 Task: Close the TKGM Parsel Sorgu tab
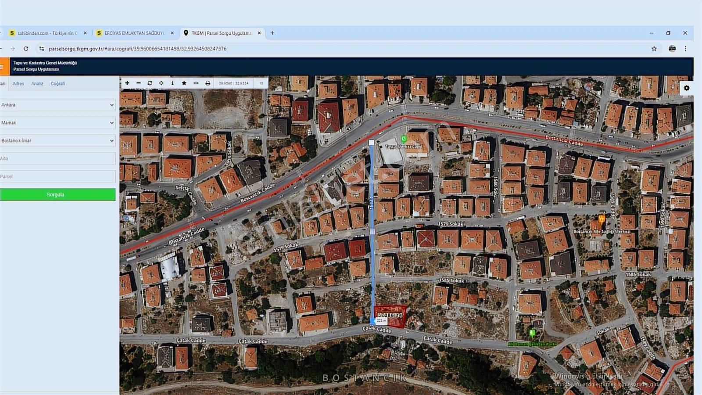259,33
